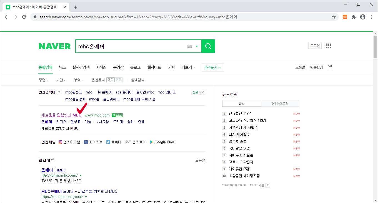Reload the page

(24, 17)
